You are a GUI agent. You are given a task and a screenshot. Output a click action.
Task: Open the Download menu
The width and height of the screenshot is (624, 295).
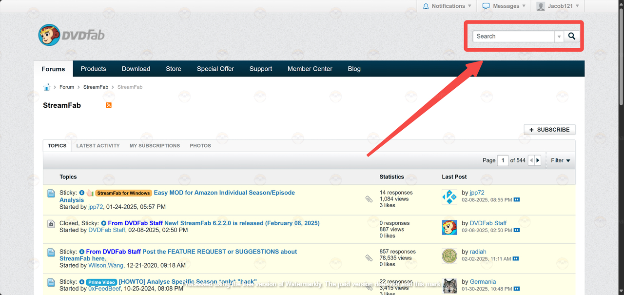click(x=136, y=69)
